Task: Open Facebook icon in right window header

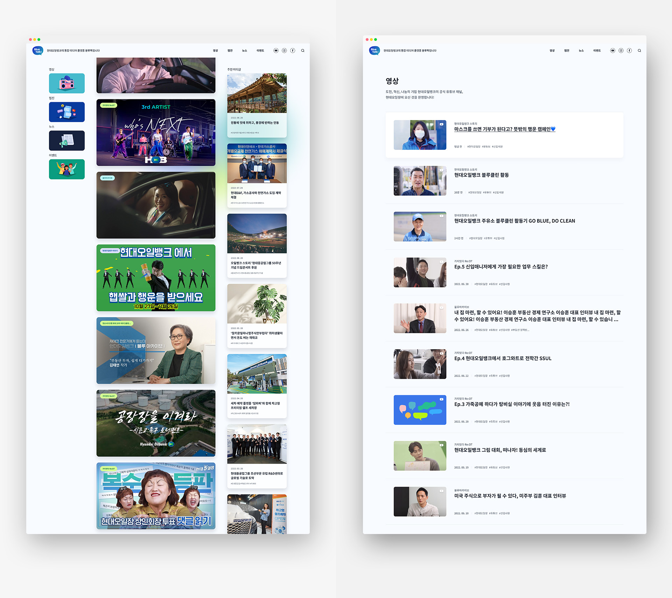Action: click(x=629, y=51)
